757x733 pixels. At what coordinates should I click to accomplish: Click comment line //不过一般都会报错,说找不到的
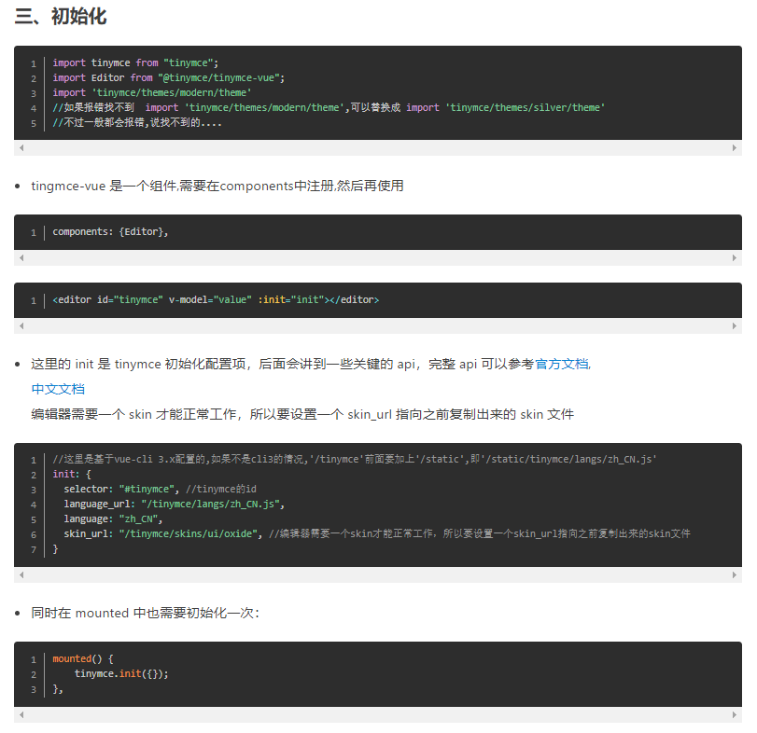point(137,122)
